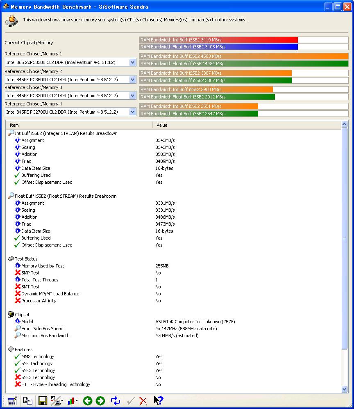Open Reference Chipset/Memory 1 dropdown arrow
Viewport: 354px width, 409px height.
click(x=132, y=62)
